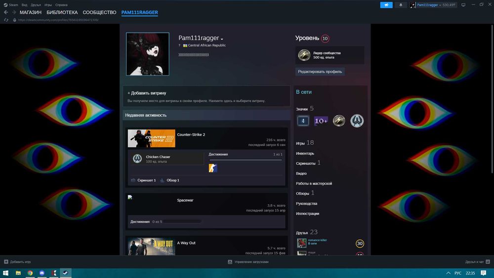Open the A Way Out game title

[186, 243]
